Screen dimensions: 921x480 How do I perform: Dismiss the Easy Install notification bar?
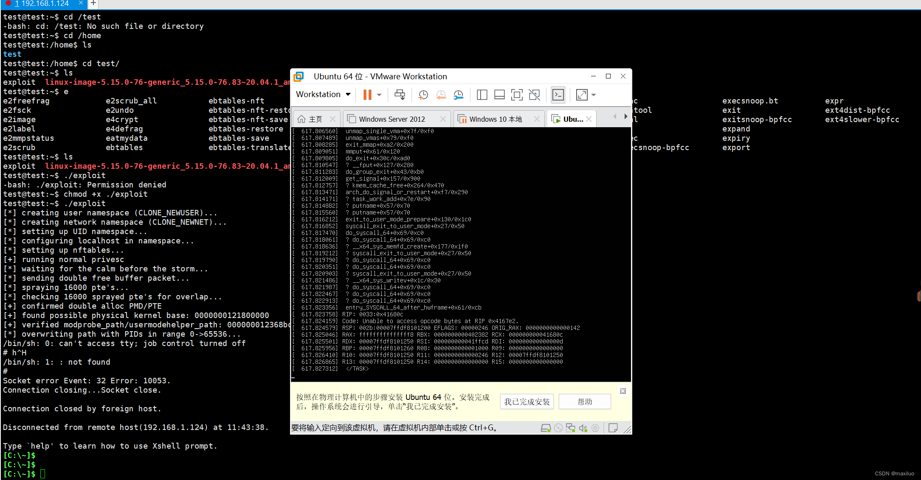[622, 391]
